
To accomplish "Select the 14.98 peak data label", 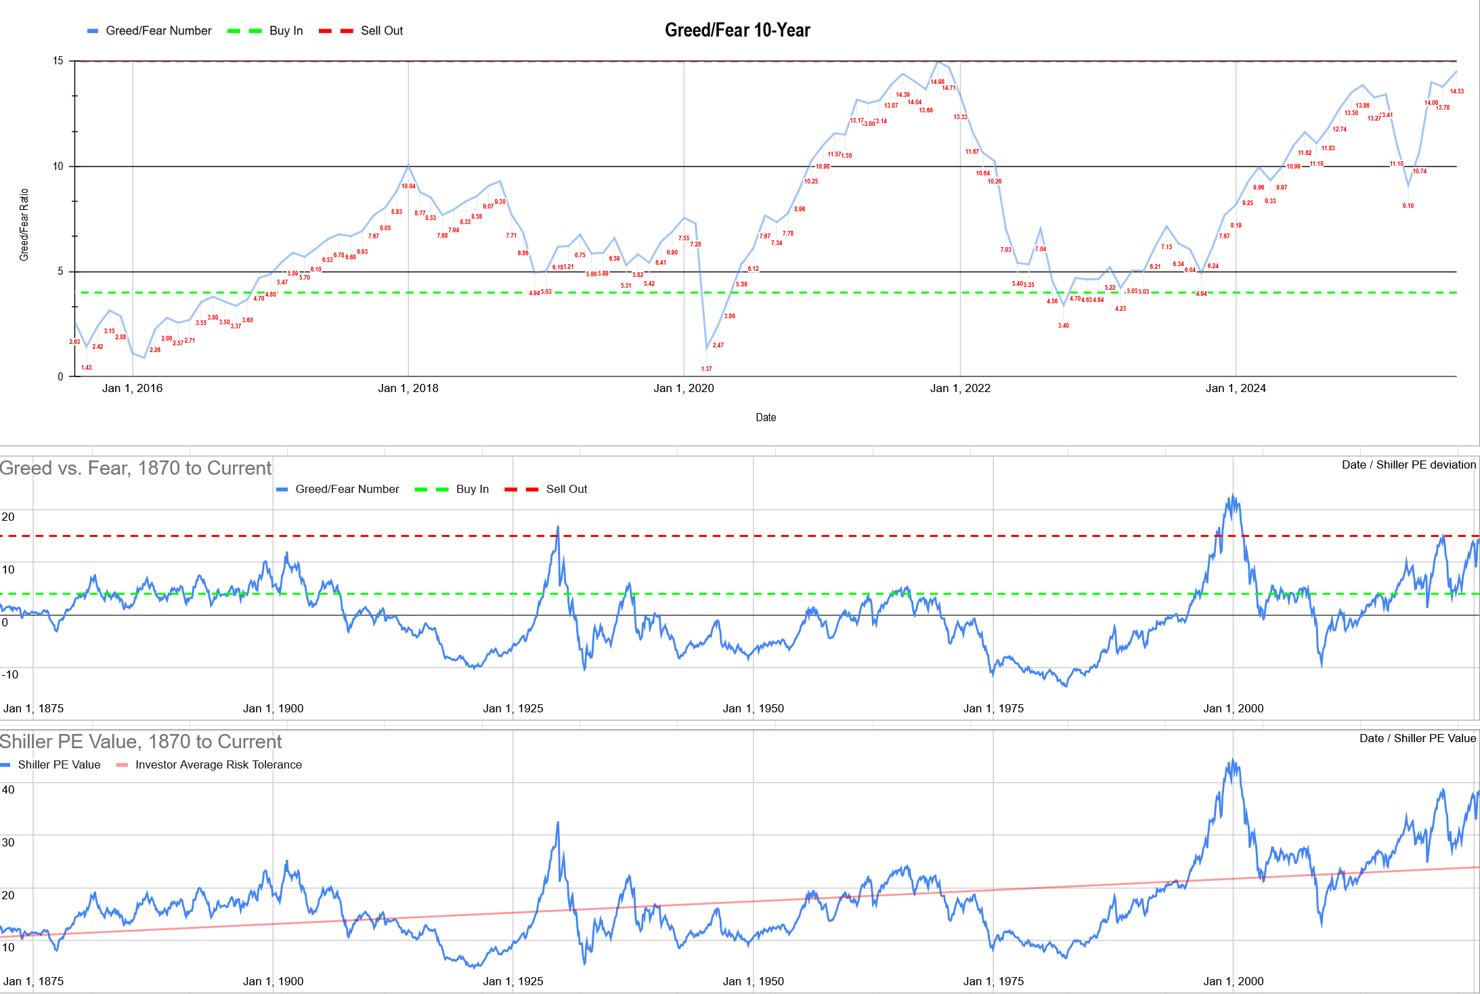I will click(x=937, y=82).
